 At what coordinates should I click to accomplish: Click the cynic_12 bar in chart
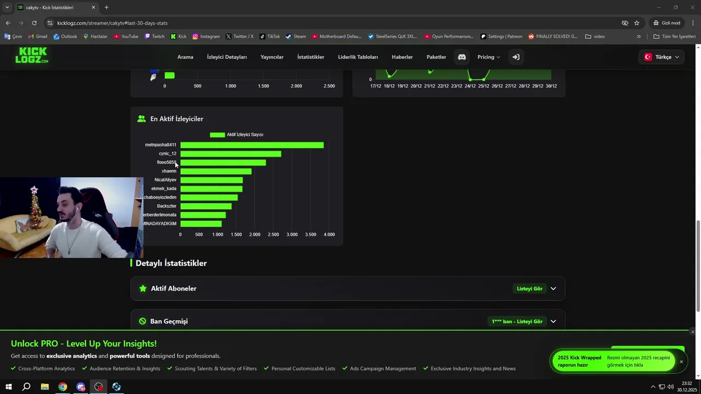click(231, 154)
